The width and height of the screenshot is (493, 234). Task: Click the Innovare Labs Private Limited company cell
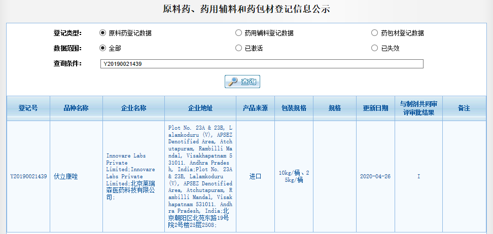coord(133,177)
